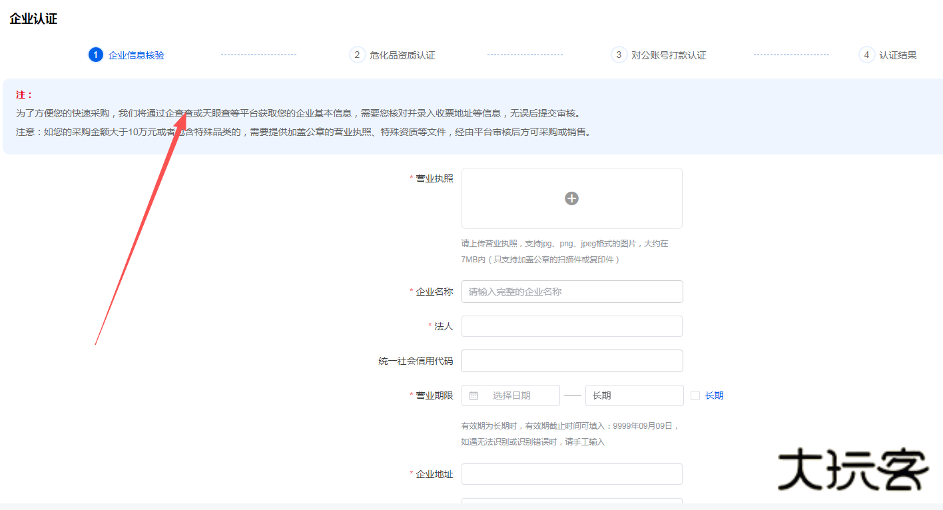The width and height of the screenshot is (943, 510).
Task: Click the step 2 numbered circle
Action: pyautogui.click(x=357, y=55)
